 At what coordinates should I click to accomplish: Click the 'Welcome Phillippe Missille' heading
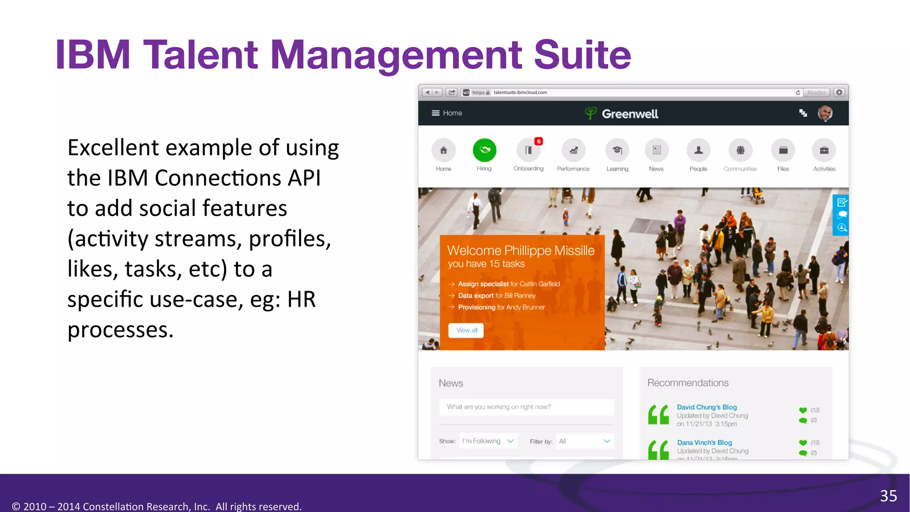[521, 251]
